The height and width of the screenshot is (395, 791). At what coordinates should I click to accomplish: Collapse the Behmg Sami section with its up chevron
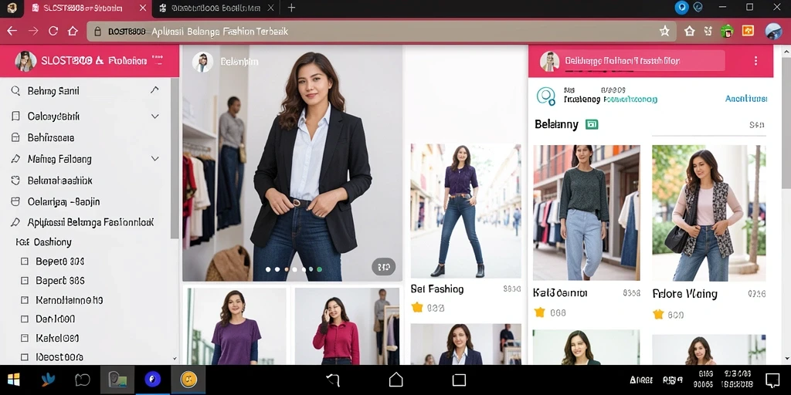[154, 90]
